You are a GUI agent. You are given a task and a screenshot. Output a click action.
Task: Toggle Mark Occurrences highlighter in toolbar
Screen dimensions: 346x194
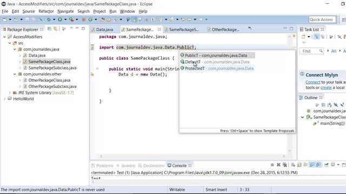[x=134, y=19]
